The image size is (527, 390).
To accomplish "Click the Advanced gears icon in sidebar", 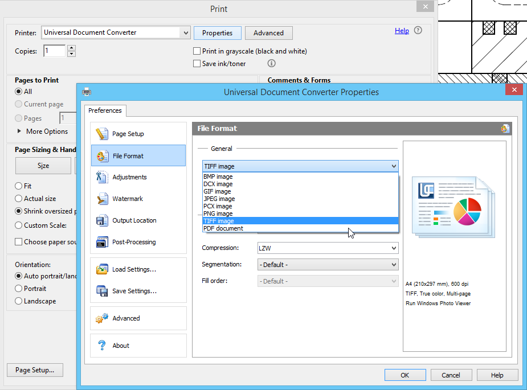I will click(x=102, y=318).
